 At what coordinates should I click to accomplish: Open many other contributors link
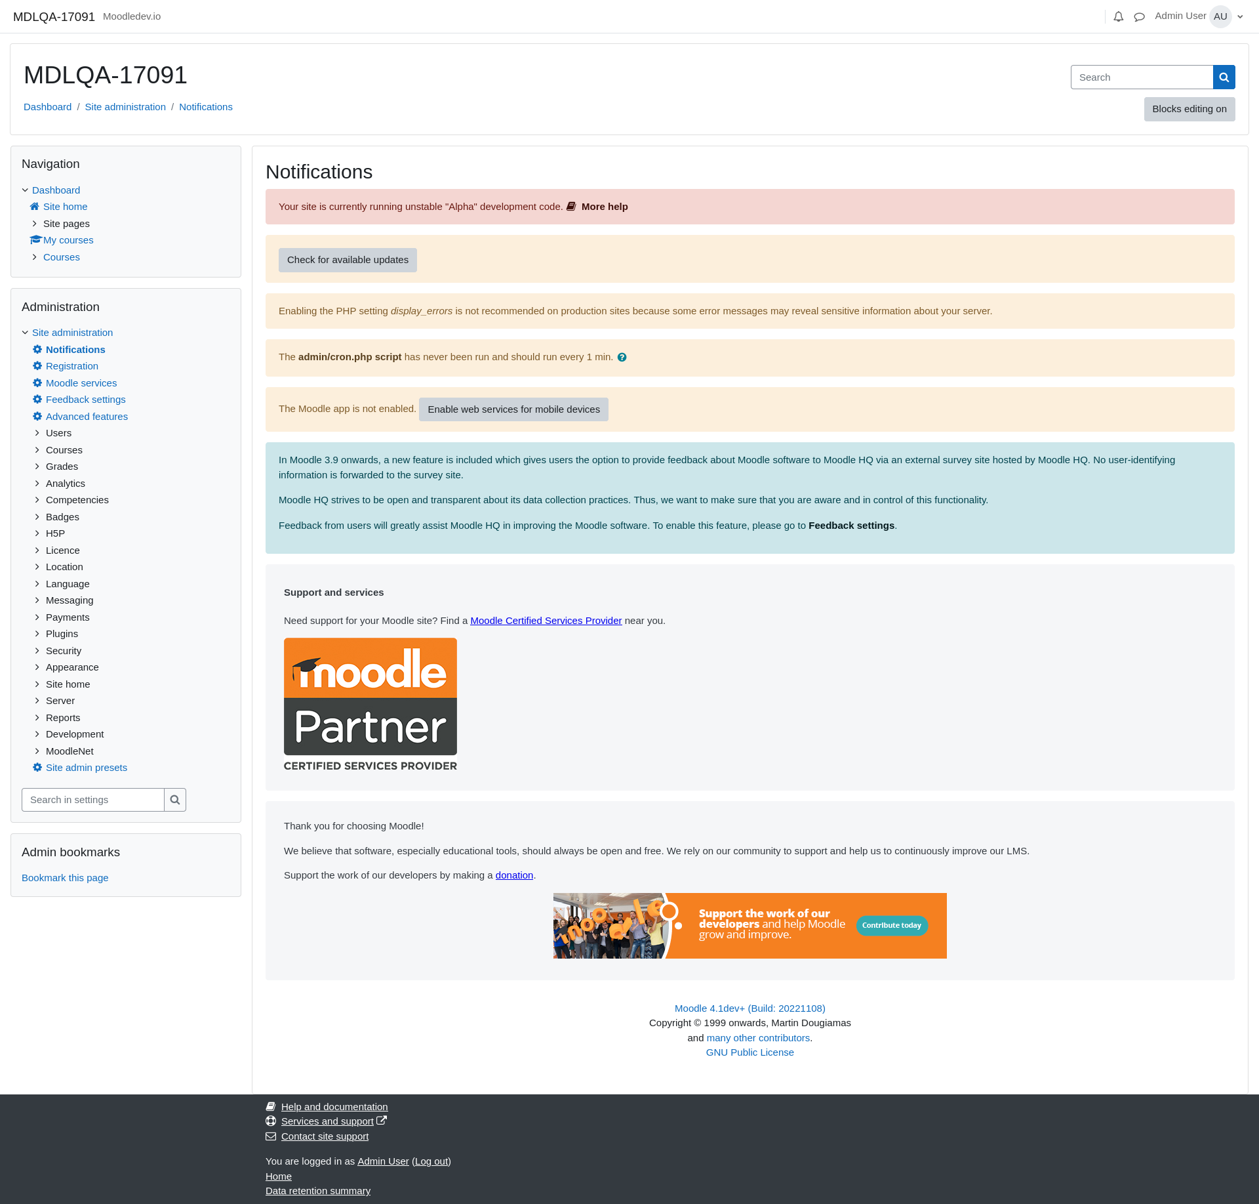(758, 1038)
